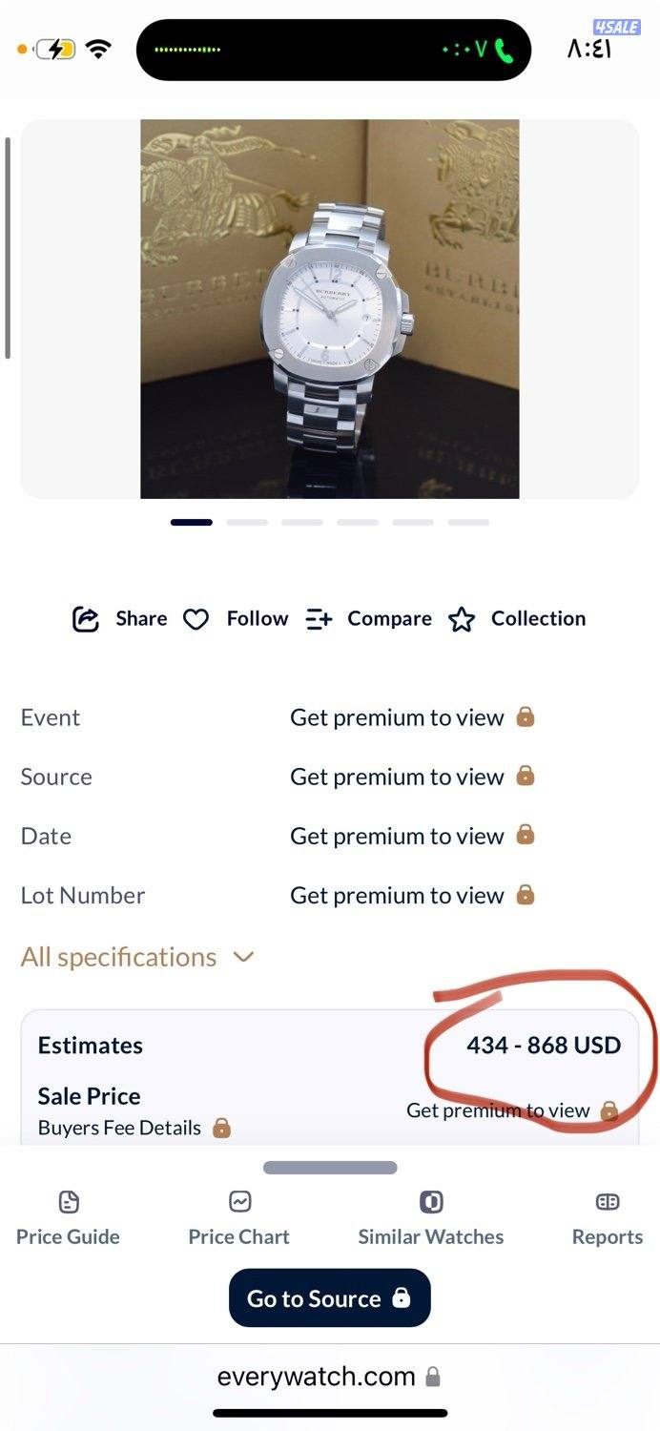Viewport: 660px width, 1431px height.
Task: Tap the Share icon
Action: coord(86,619)
